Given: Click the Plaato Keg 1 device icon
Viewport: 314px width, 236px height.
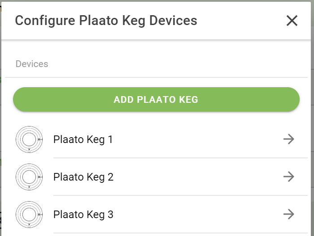Looking at the screenshot, I should [x=29, y=139].
